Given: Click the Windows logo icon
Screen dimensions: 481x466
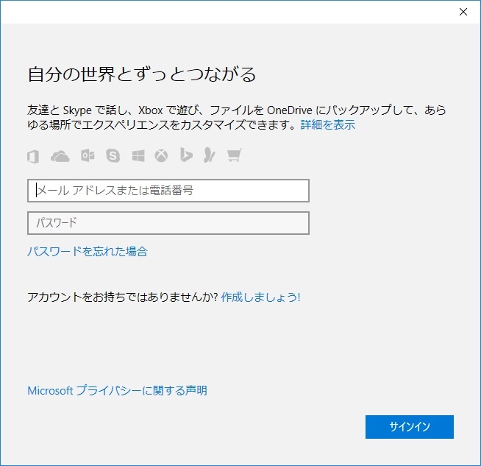Looking at the screenshot, I should click(x=138, y=156).
